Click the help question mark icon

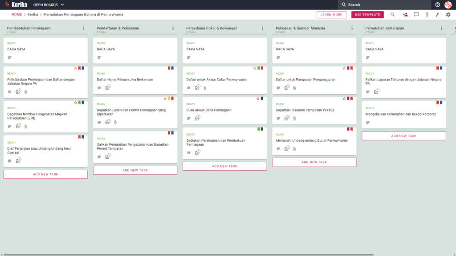pyautogui.click(x=437, y=4)
